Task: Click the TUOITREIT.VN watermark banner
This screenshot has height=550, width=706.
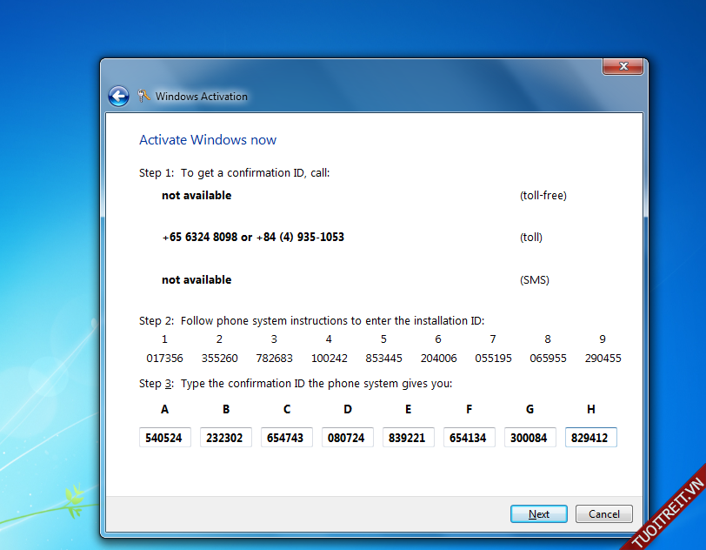Action: 669,513
